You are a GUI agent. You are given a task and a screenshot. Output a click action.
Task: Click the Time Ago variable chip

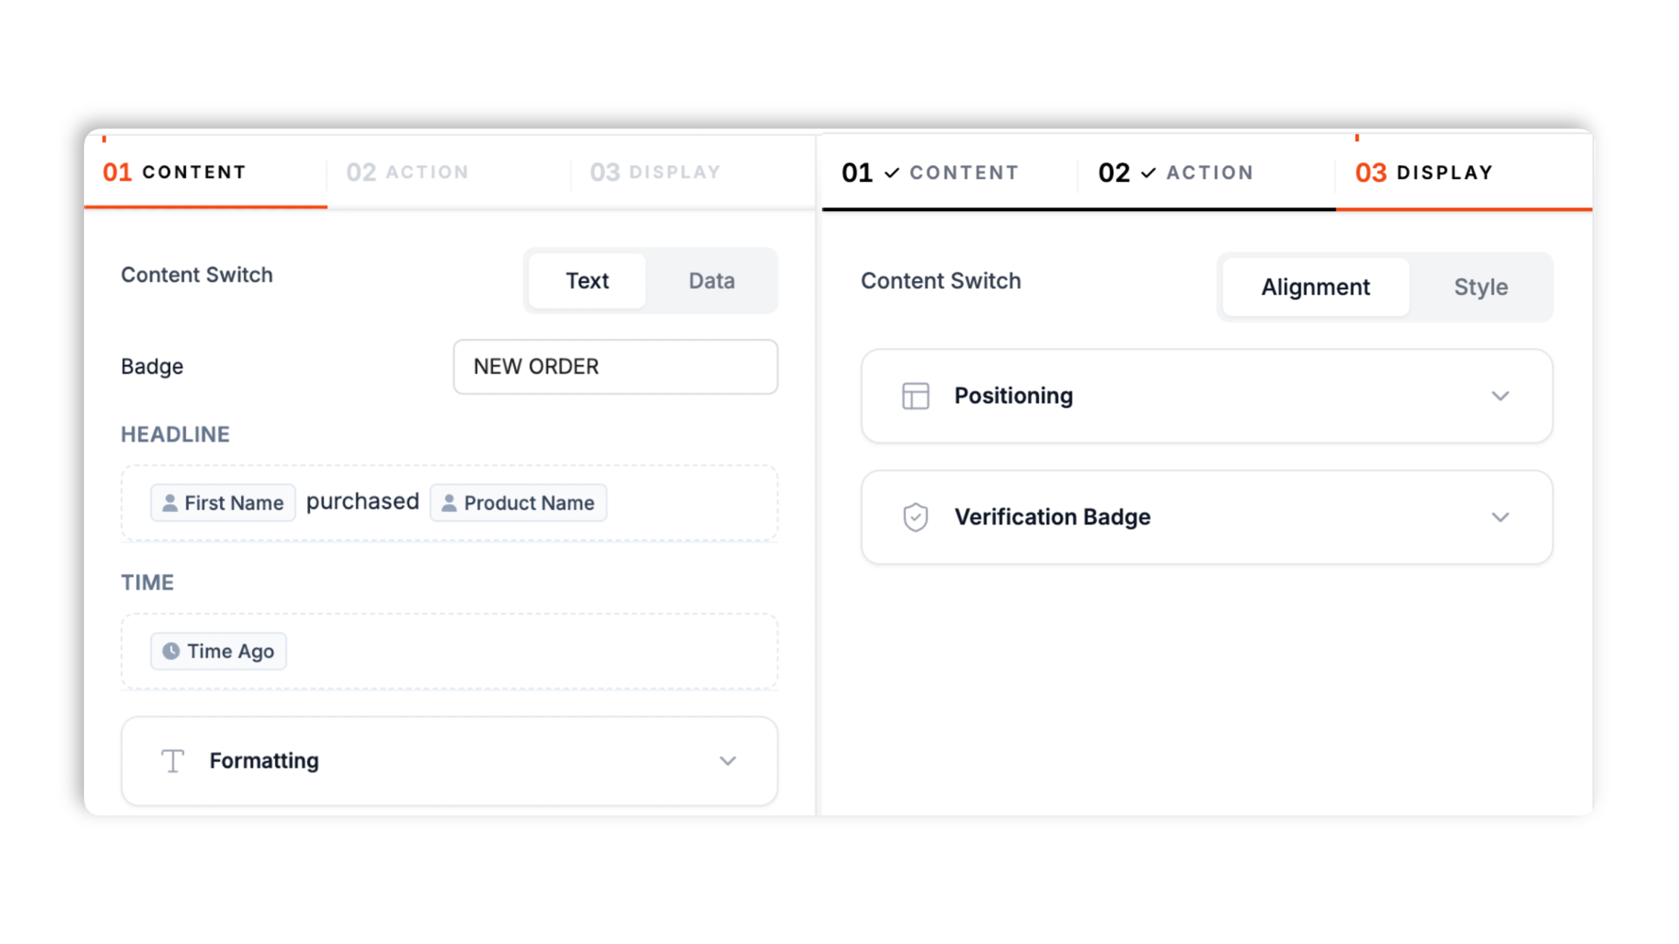pos(219,651)
